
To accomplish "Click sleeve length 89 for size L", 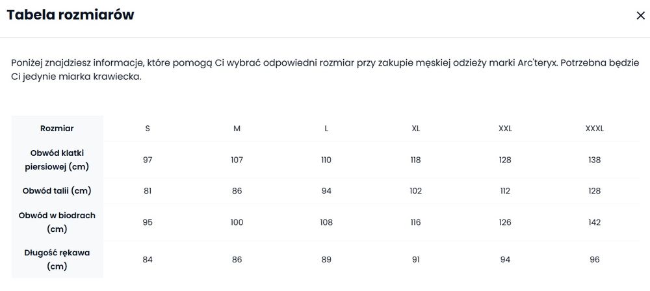I will click(326, 260).
